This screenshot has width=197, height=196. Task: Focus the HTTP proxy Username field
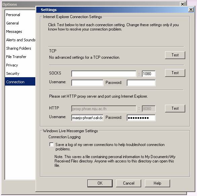click(87, 118)
